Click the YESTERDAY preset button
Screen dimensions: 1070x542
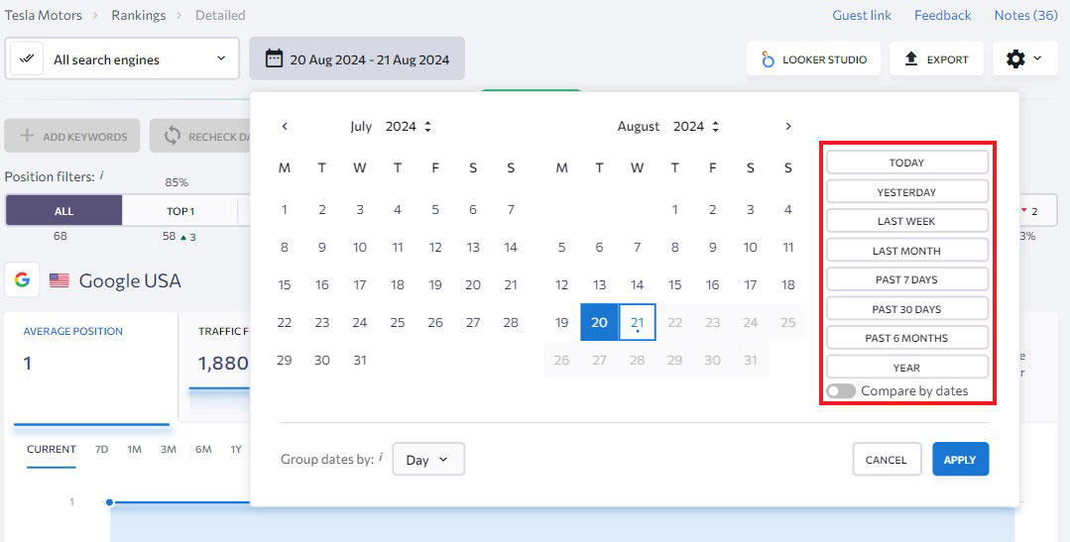click(x=907, y=191)
